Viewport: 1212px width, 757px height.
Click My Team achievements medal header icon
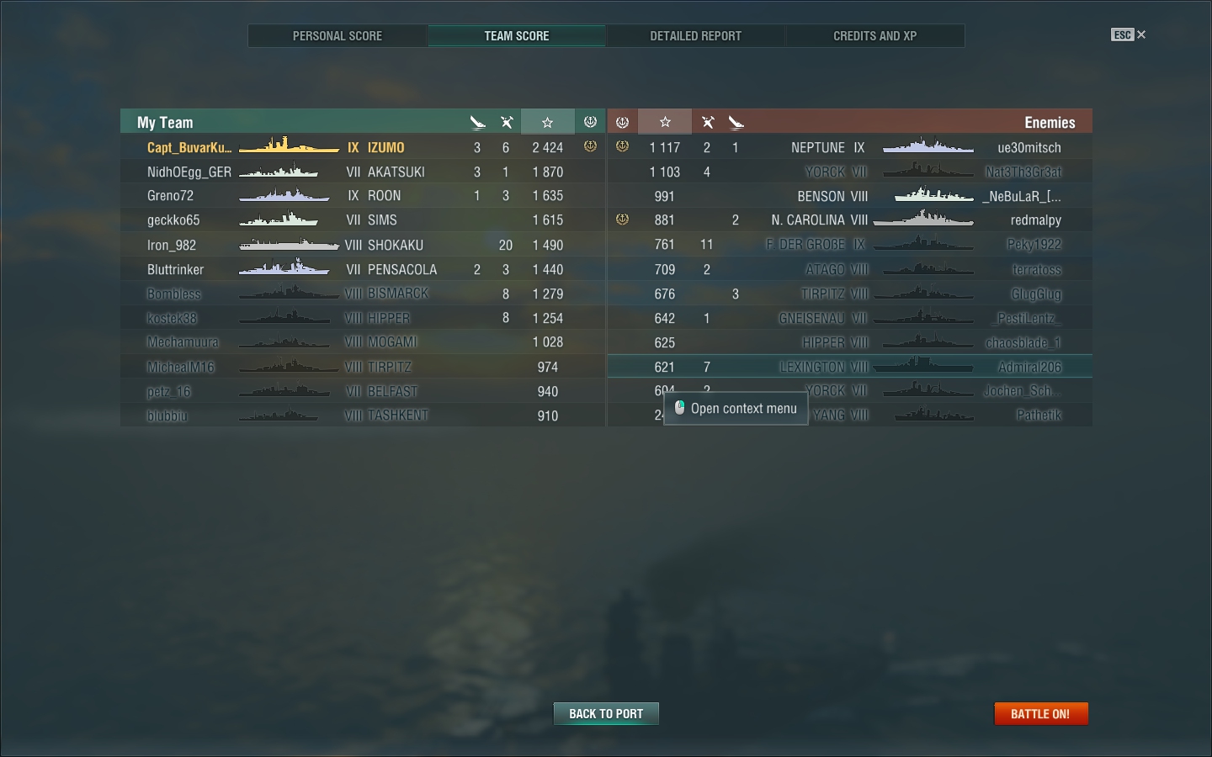(590, 122)
